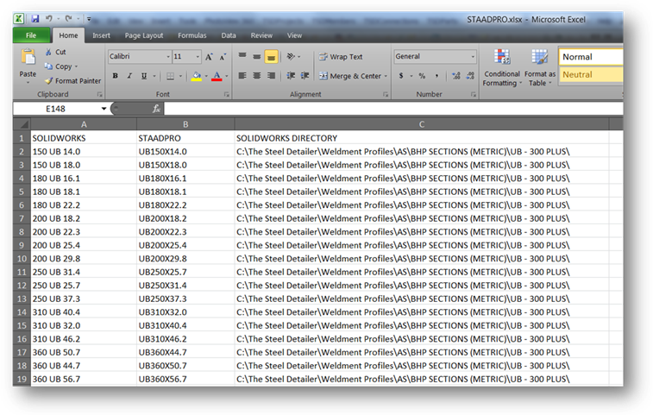This screenshot has width=653, height=415.
Task: Switch to the Formulas tab
Action: click(x=192, y=35)
